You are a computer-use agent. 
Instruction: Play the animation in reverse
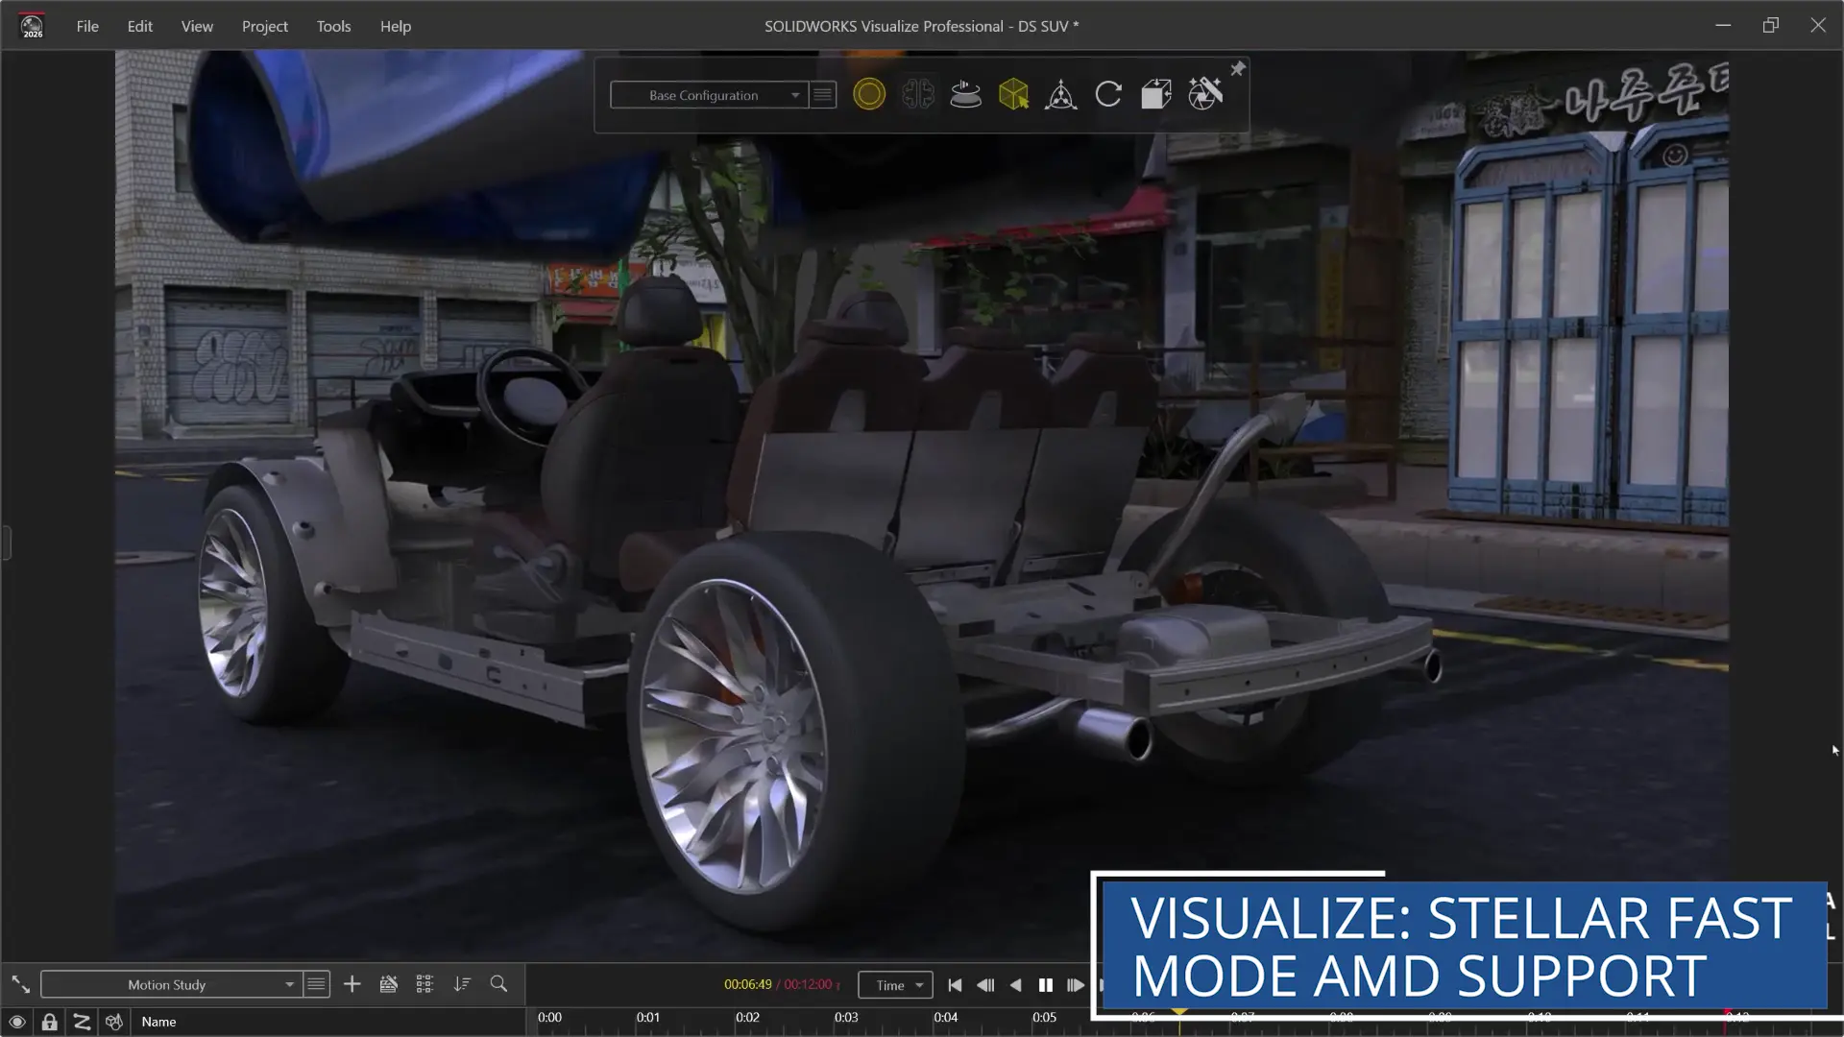tap(1015, 985)
